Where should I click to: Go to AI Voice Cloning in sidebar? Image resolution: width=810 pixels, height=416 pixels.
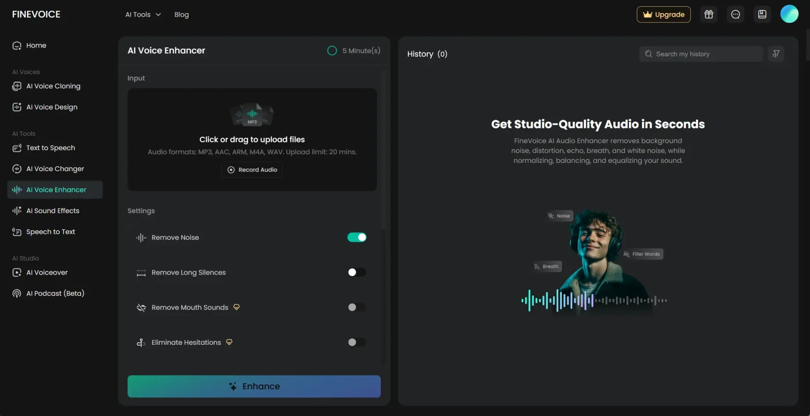(53, 86)
